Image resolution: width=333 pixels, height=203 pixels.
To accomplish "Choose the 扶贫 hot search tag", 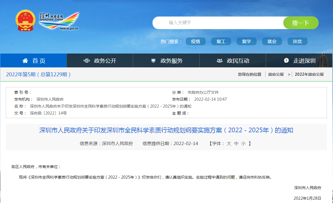I will pos(297,41).
